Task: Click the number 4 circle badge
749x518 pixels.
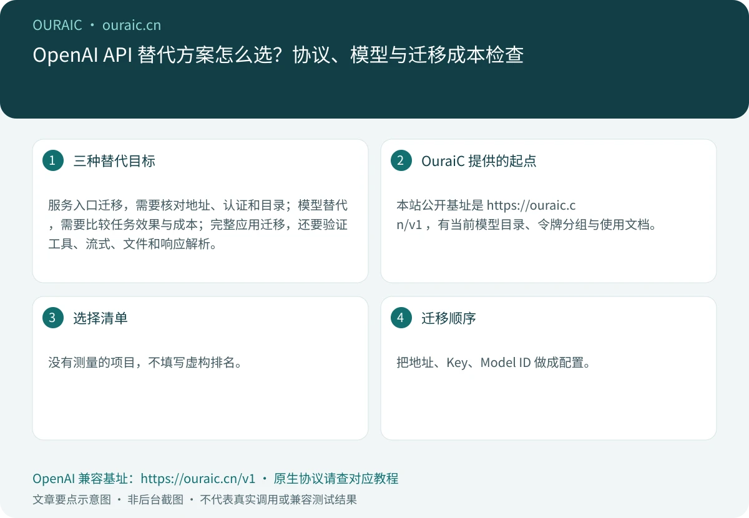Action: click(x=401, y=318)
